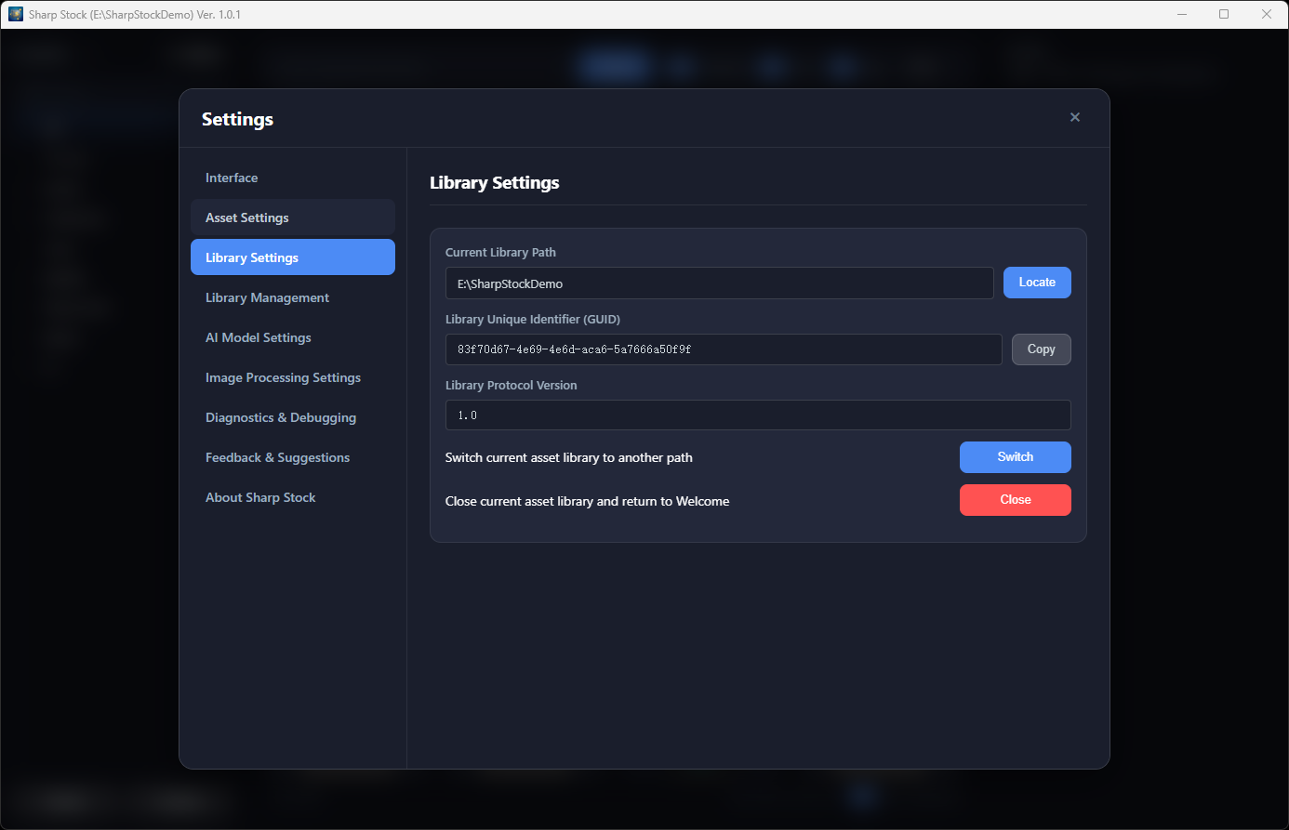Select Library Settings in the sidebar

pyautogui.click(x=293, y=257)
